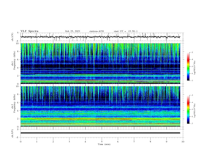Click the time axis tick label "10"
The image size is (206, 159).
click(x=183, y=142)
